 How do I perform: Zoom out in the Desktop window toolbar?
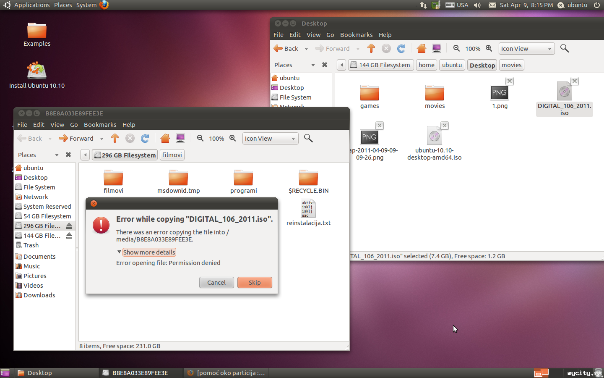click(x=456, y=48)
